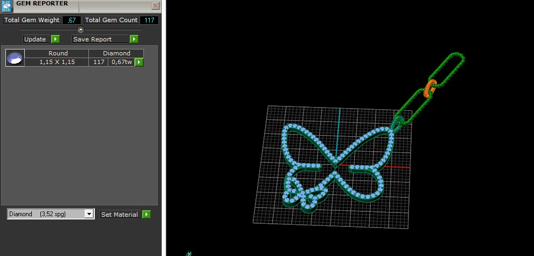Click the Save Report label

point(100,39)
